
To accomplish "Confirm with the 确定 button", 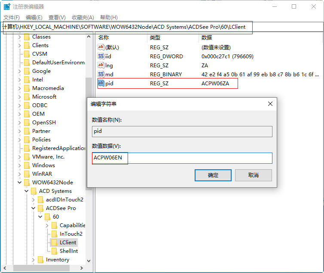I will point(213,175).
